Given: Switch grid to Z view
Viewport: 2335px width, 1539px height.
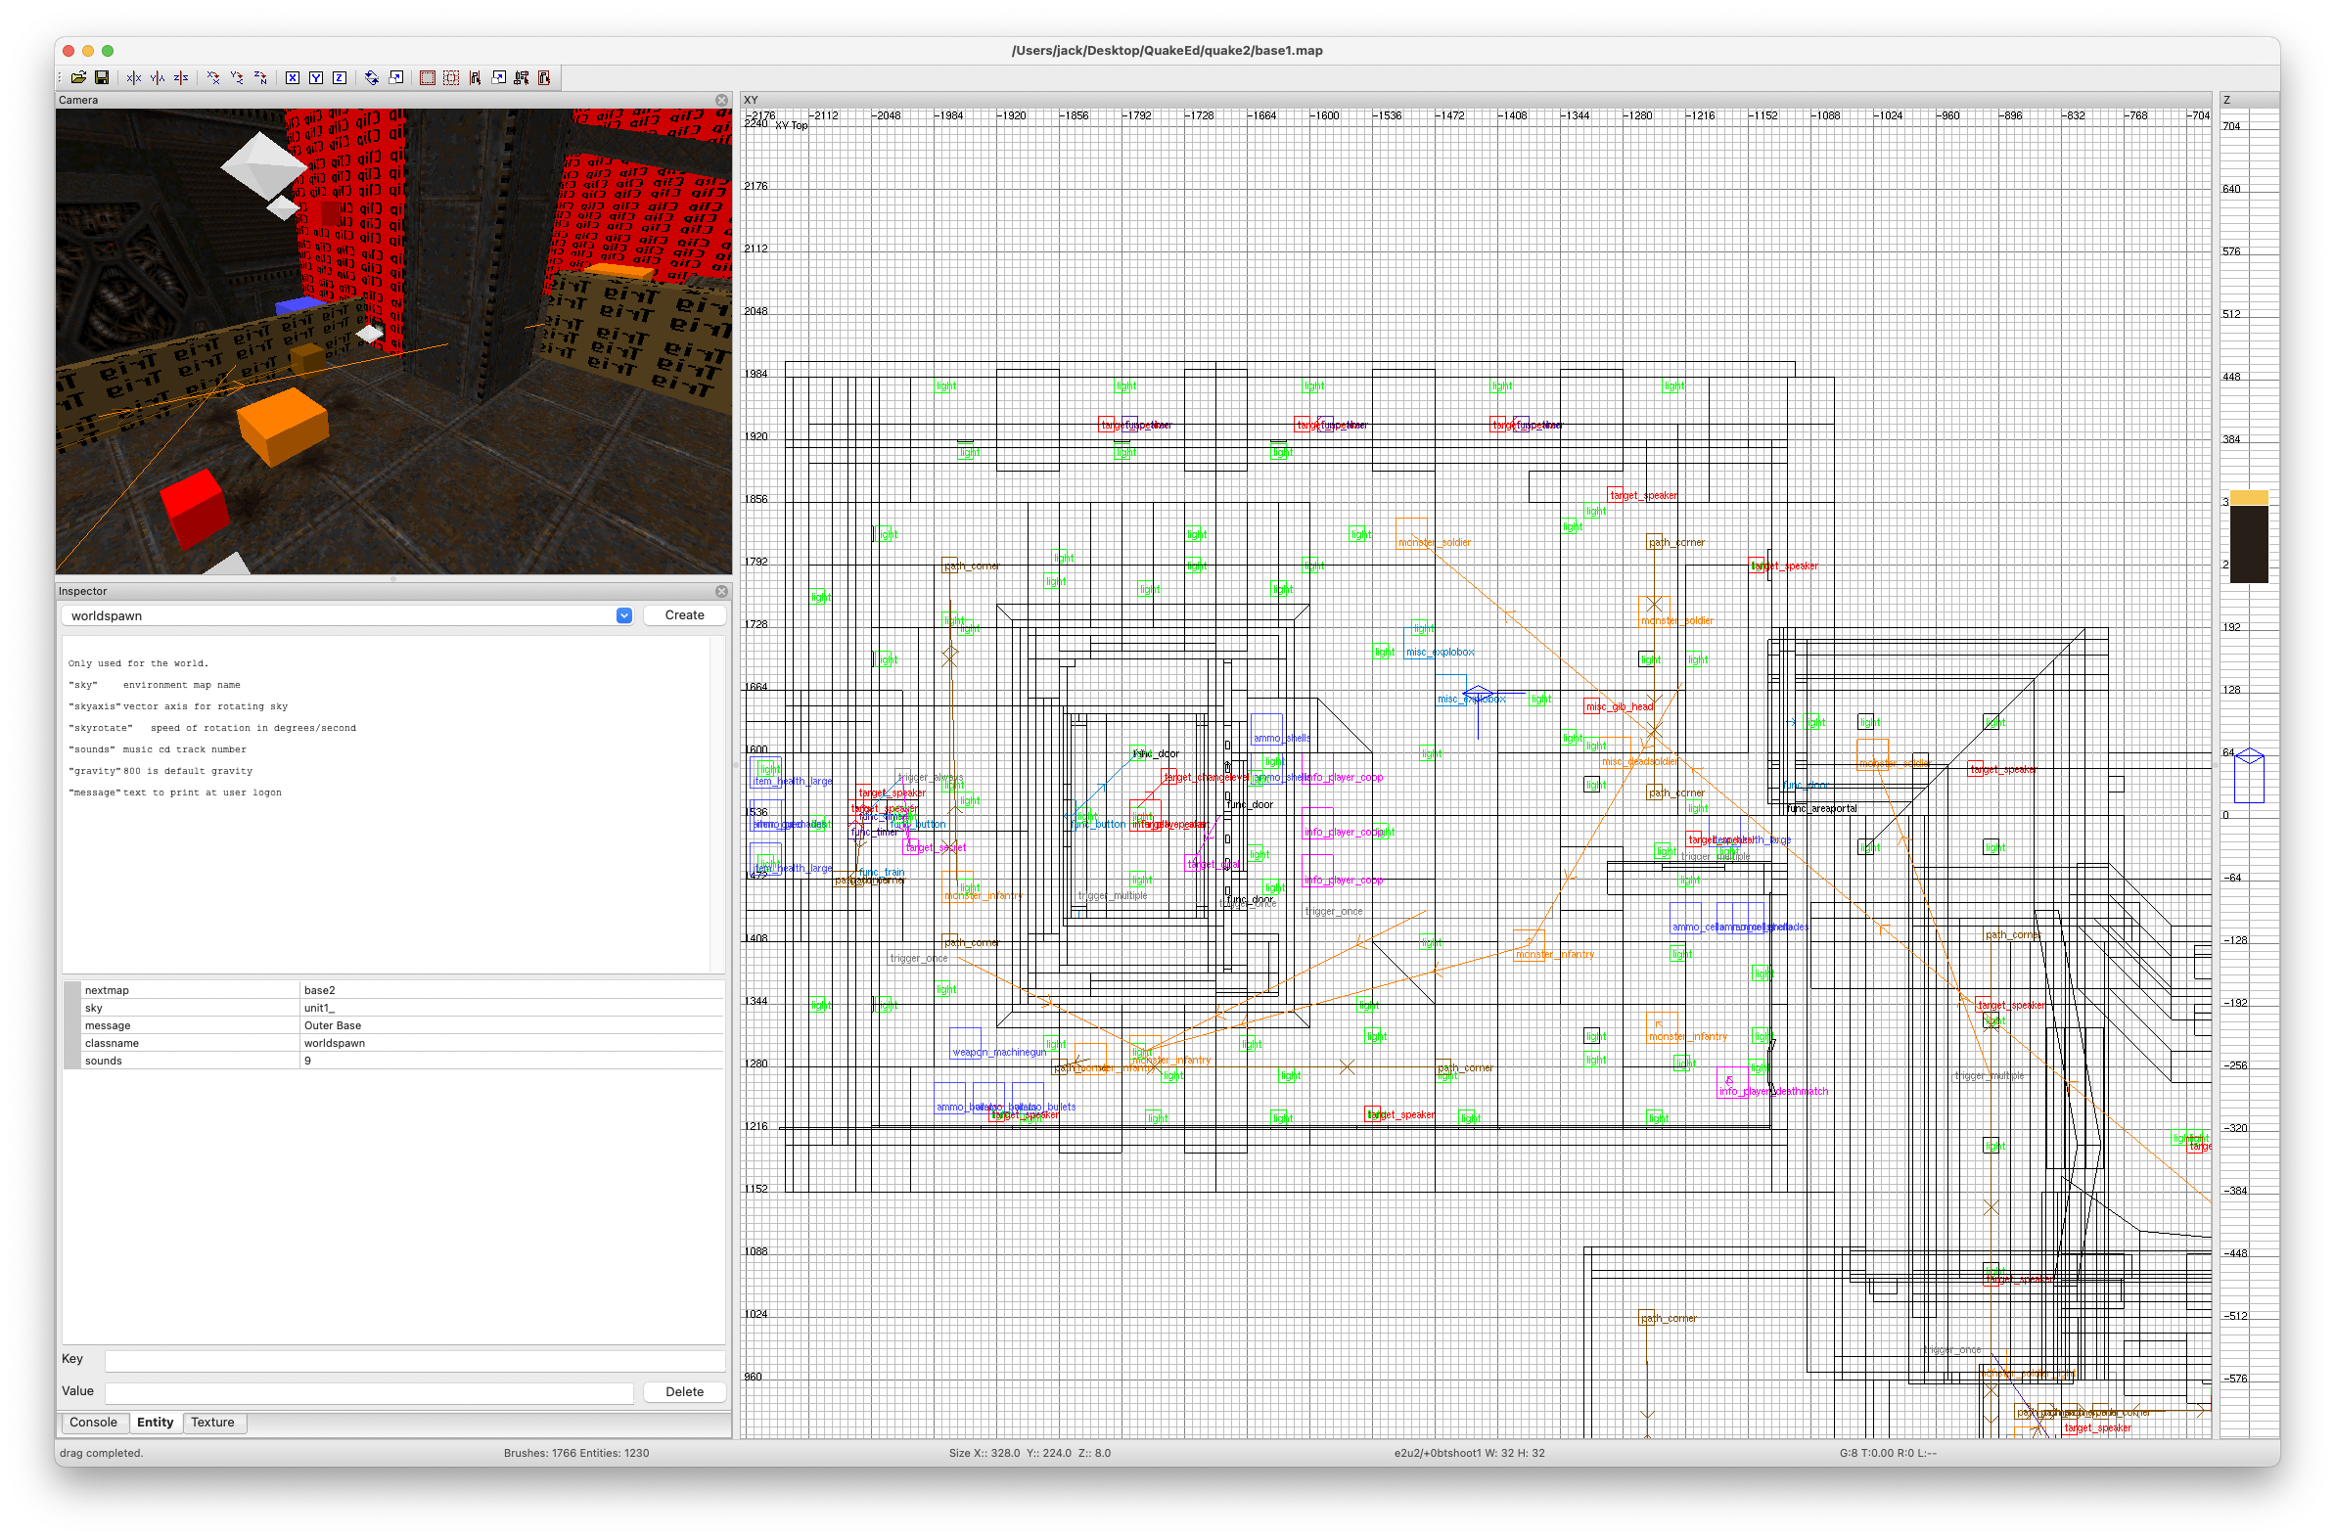Looking at the screenshot, I should [x=340, y=77].
